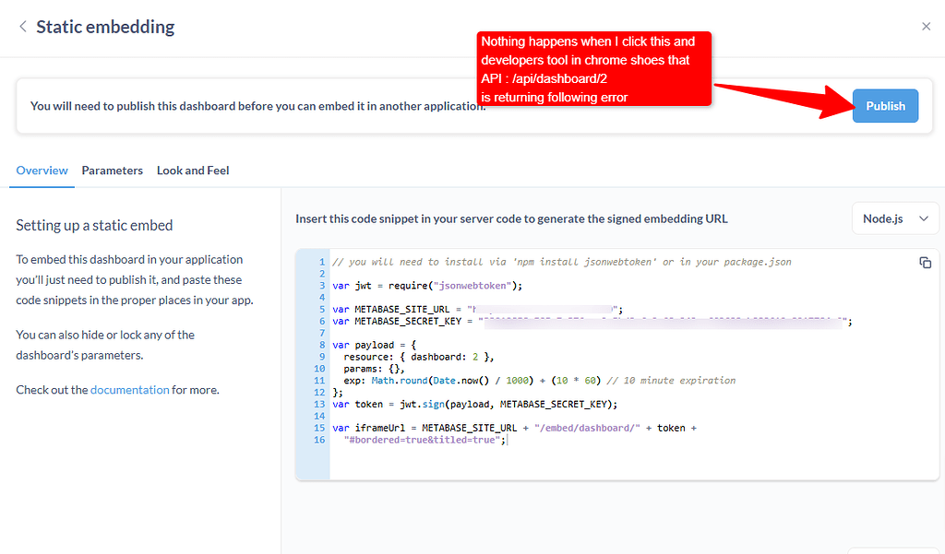Click the back chevron beside Static embedding

pyautogui.click(x=22, y=27)
